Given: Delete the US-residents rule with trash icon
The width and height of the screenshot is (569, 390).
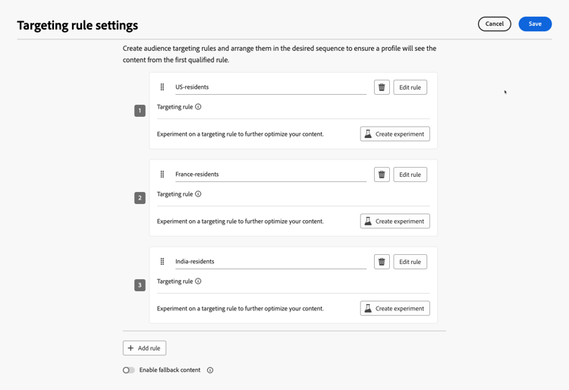Looking at the screenshot, I should [x=382, y=87].
